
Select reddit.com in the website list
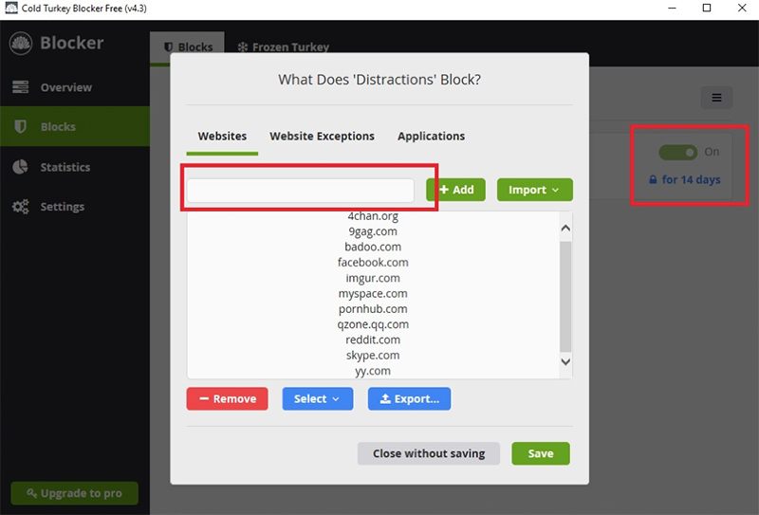(373, 340)
